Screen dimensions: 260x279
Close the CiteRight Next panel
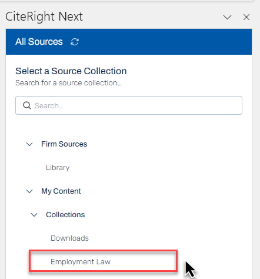pos(246,17)
